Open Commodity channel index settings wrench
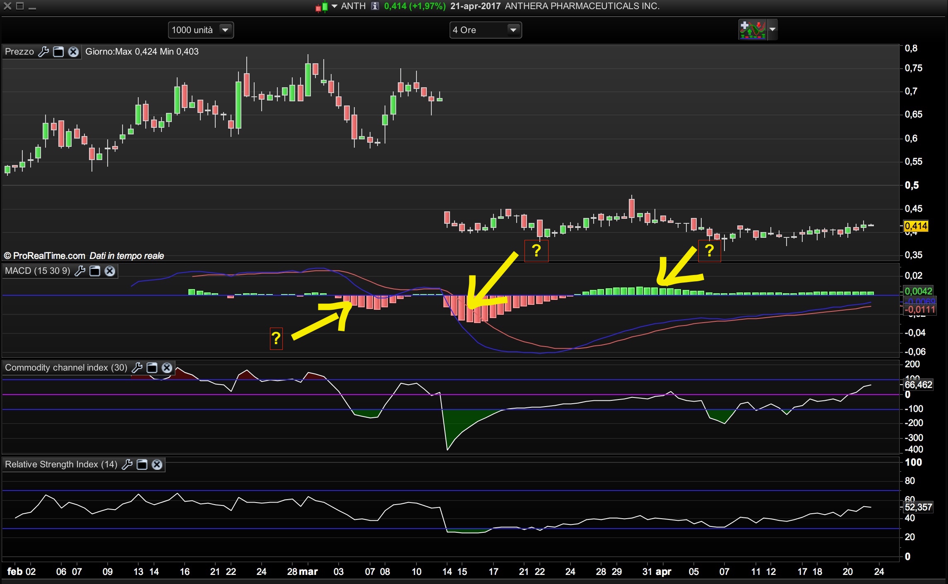948x584 pixels. pos(137,368)
